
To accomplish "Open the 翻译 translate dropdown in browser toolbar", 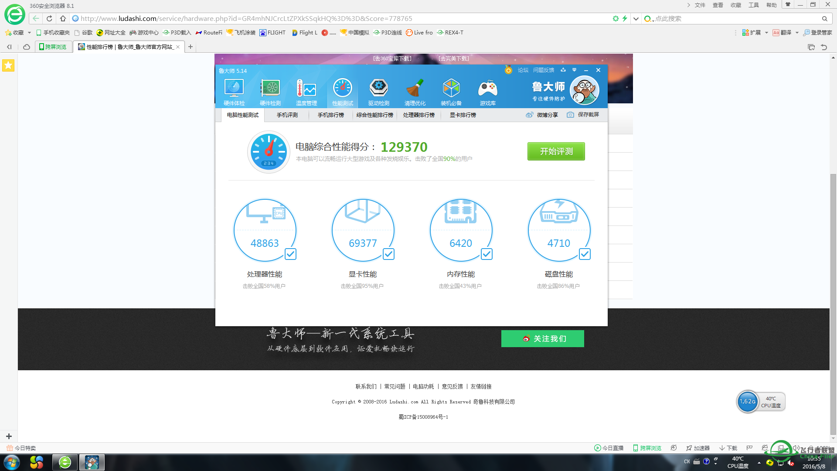I will (797, 32).
